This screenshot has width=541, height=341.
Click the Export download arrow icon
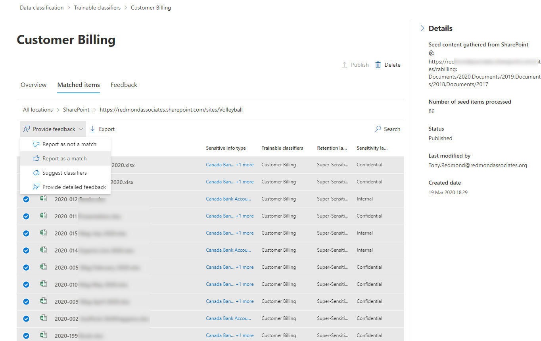click(92, 129)
